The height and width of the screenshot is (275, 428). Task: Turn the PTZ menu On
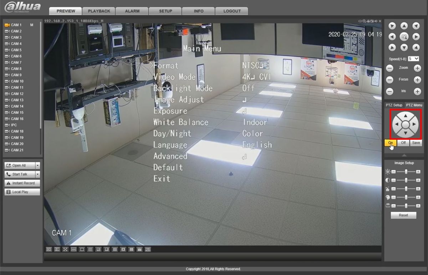tap(391, 143)
